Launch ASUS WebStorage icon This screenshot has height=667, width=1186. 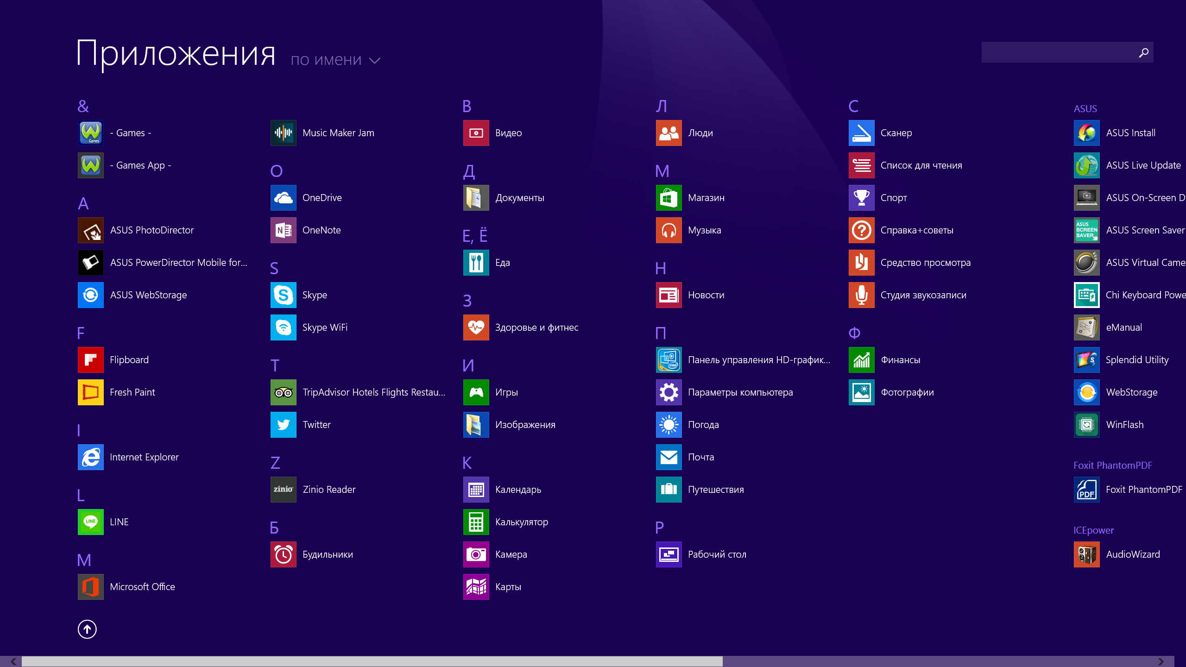[x=90, y=295]
